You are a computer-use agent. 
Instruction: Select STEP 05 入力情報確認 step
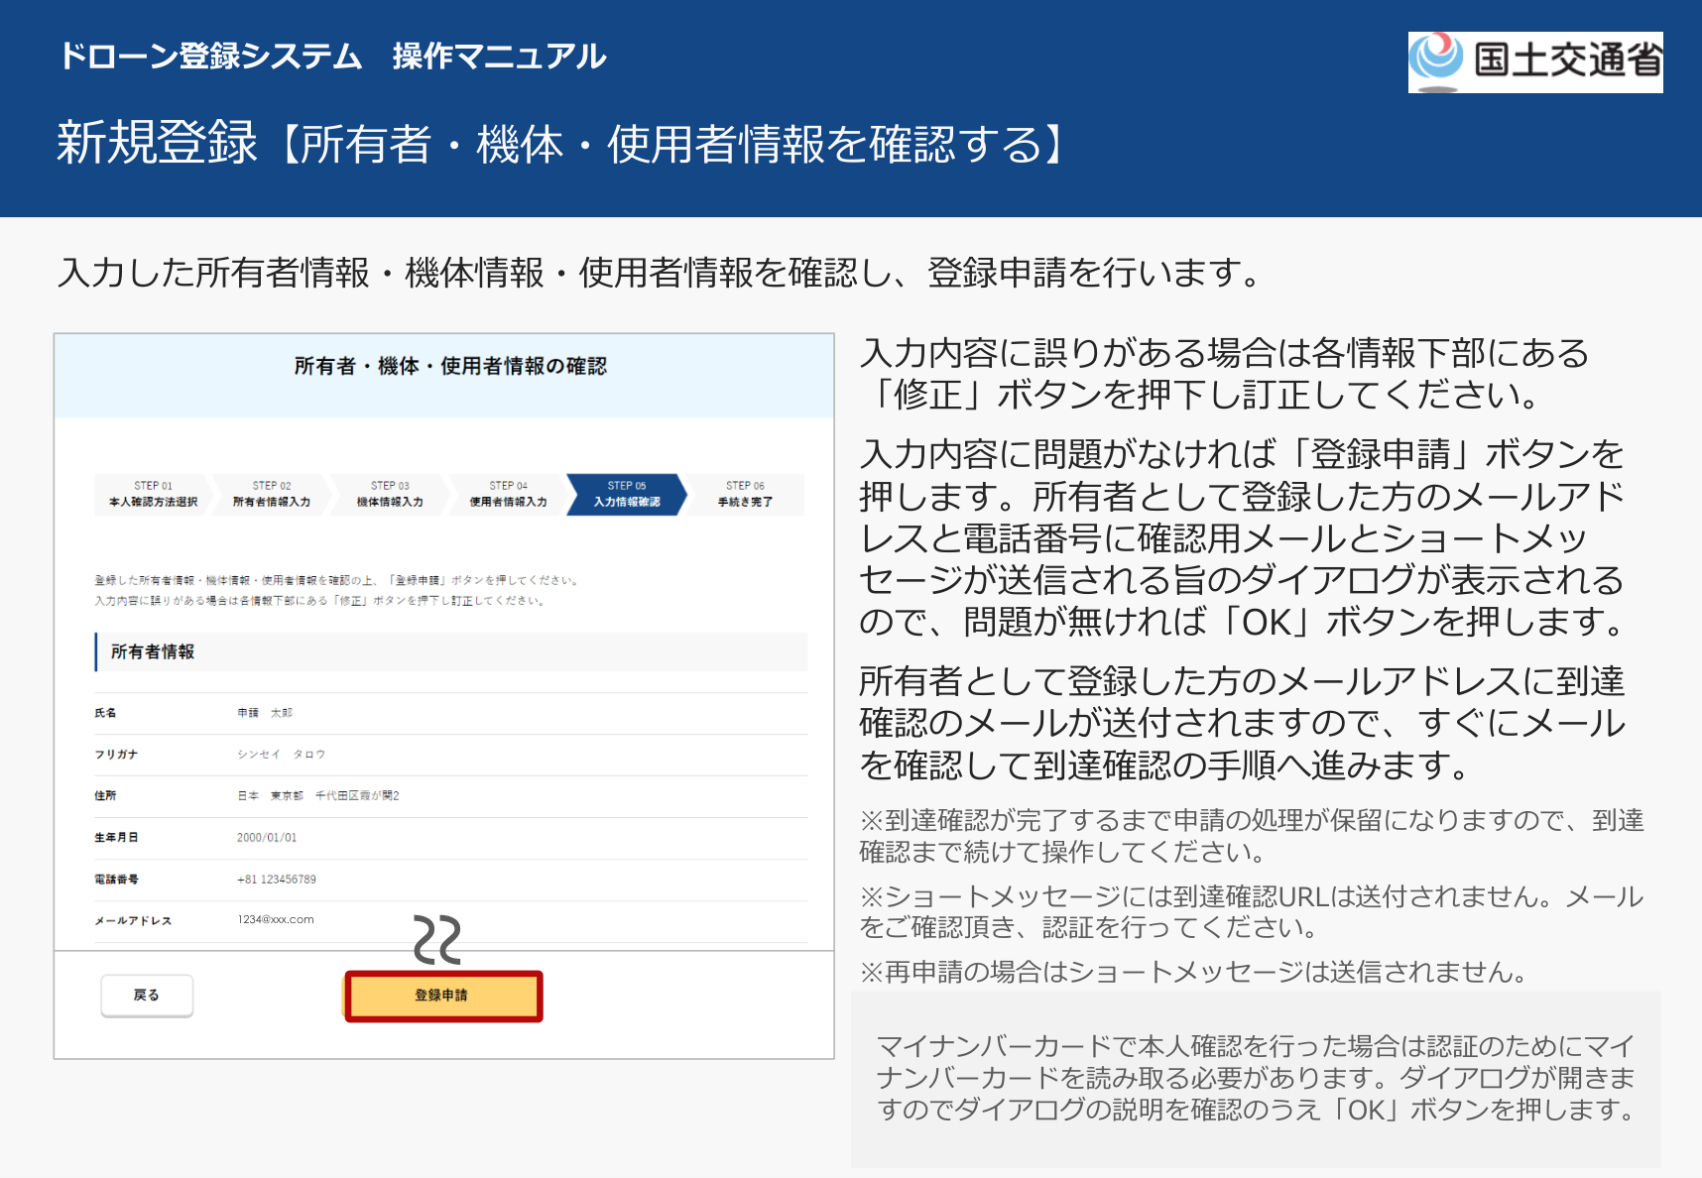pyautogui.click(x=627, y=494)
